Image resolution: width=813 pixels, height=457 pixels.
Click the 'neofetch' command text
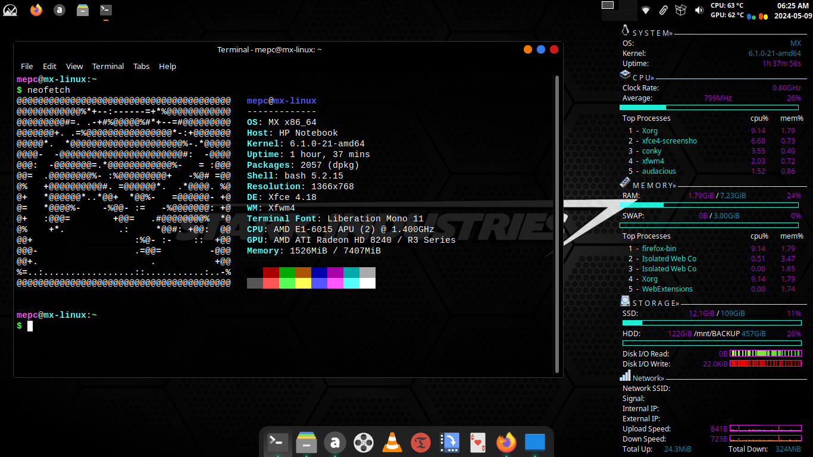tap(49, 90)
